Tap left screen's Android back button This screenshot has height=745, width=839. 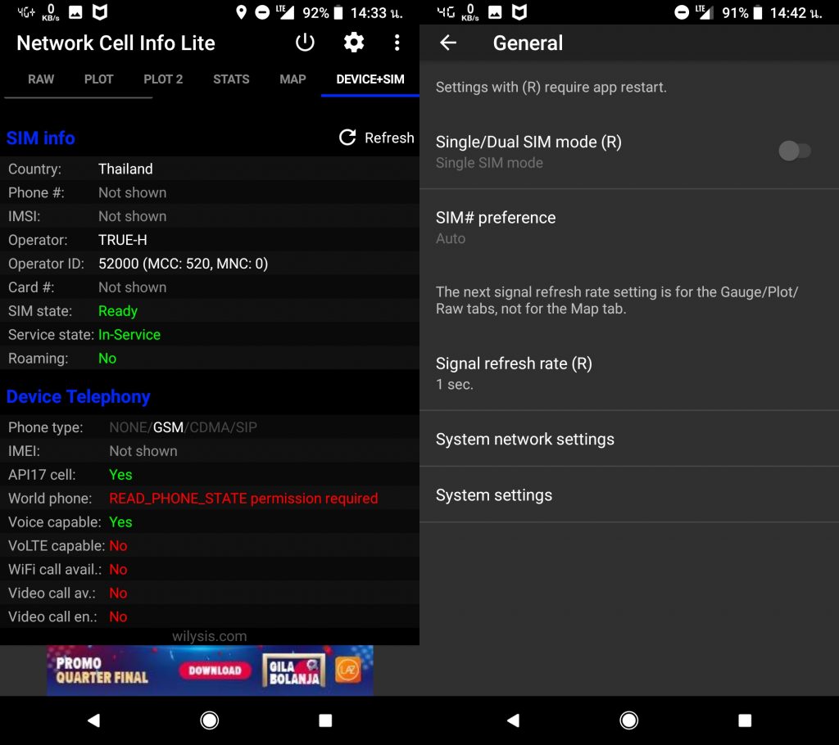point(93,720)
